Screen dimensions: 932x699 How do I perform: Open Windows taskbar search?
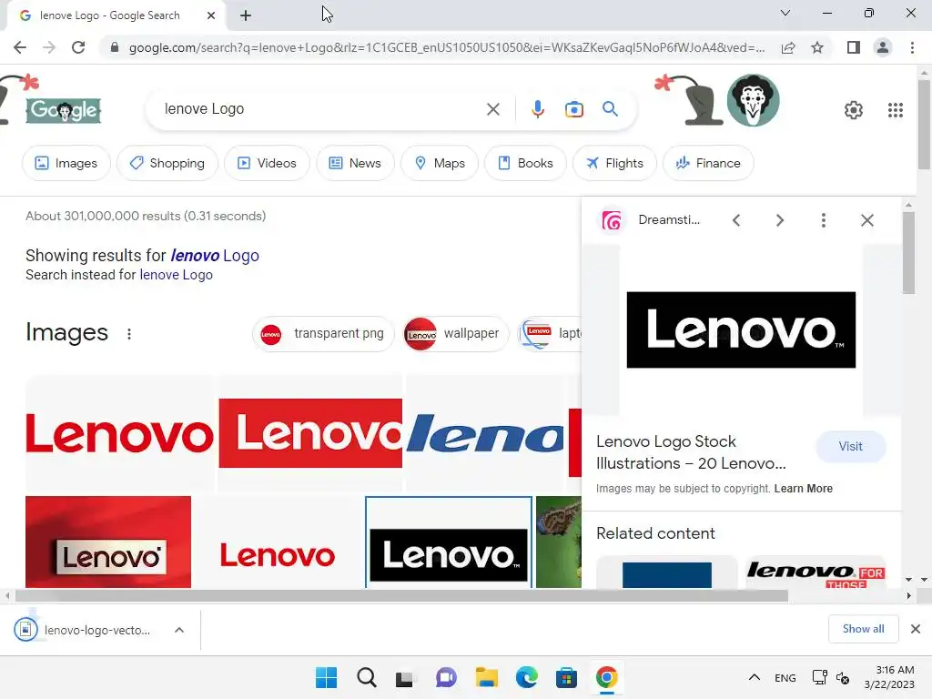click(366, 677)
